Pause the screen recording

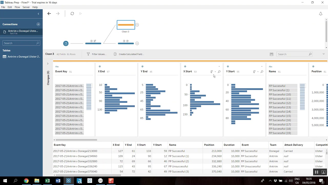[x=316, y=172]
